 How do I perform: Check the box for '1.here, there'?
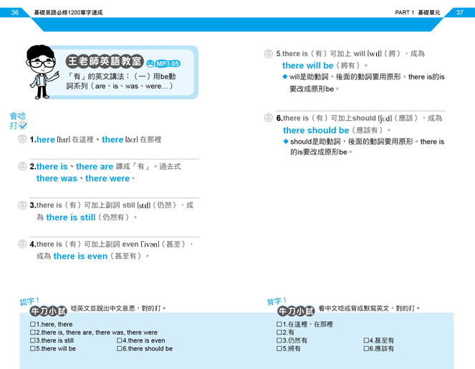[33, 324]
